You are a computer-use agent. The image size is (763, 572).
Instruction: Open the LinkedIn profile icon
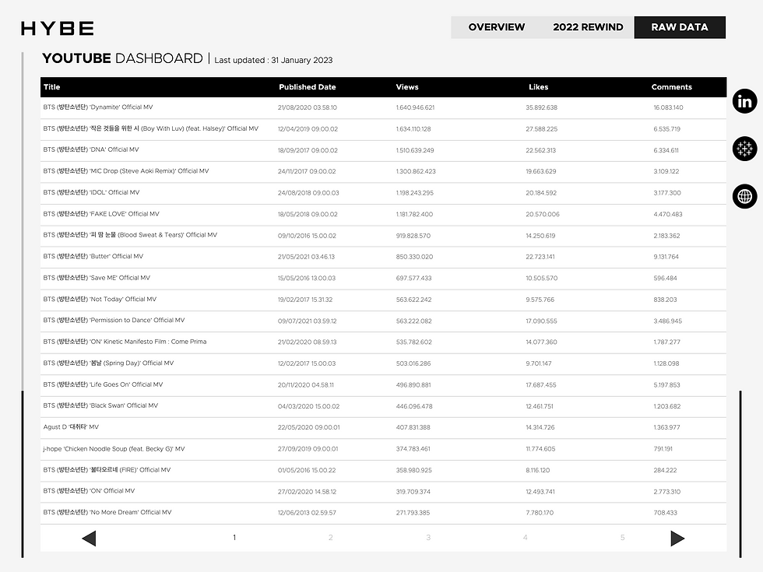[x=744, y=101]
